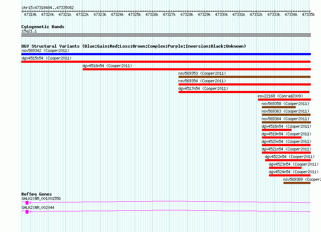Click the red dgv4517n54 variant bar

(x=244, y=92)
